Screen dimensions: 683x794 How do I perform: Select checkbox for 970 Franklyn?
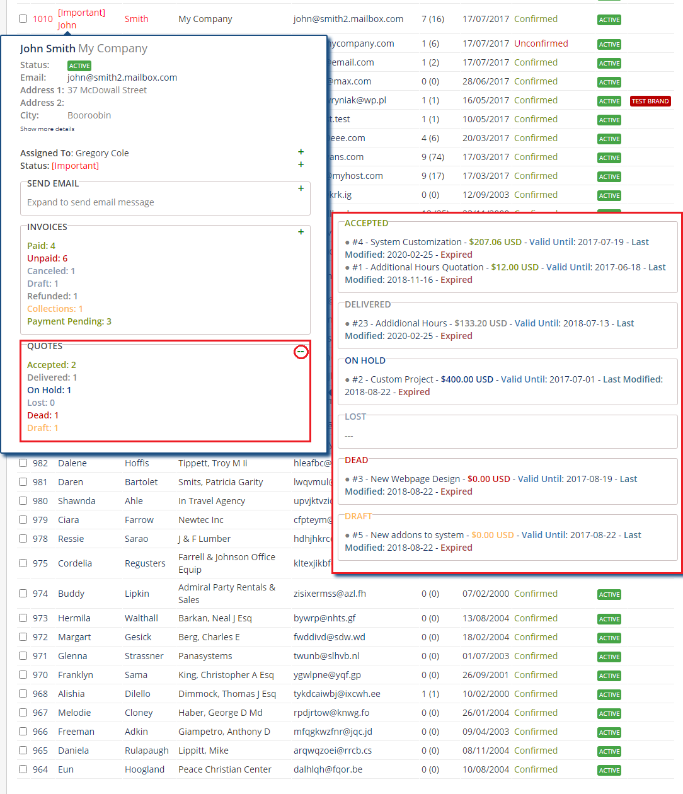pyautogui.click(x=23, y=675)
